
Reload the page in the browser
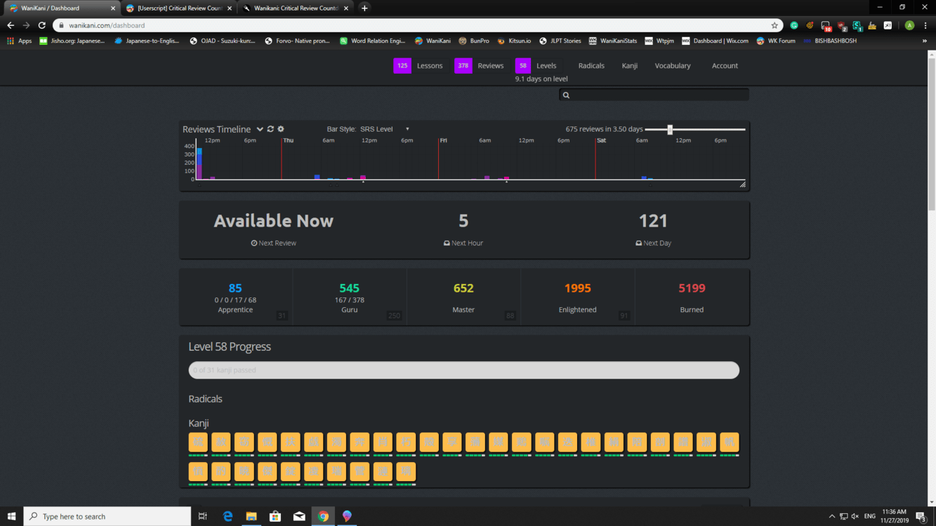click(42, 25)
